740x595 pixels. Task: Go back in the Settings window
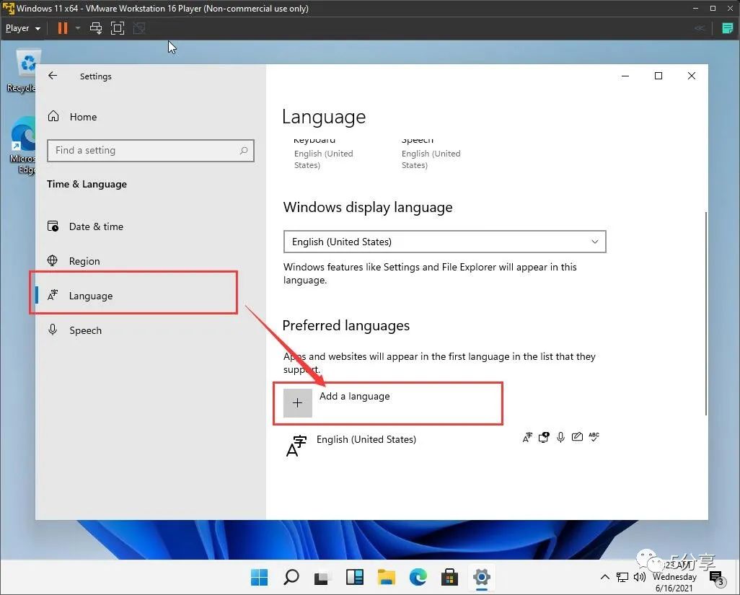click(53, 76)
